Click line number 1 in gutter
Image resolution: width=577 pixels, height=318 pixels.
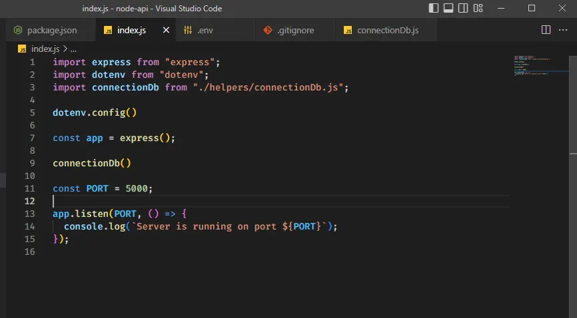coord(33,62)
